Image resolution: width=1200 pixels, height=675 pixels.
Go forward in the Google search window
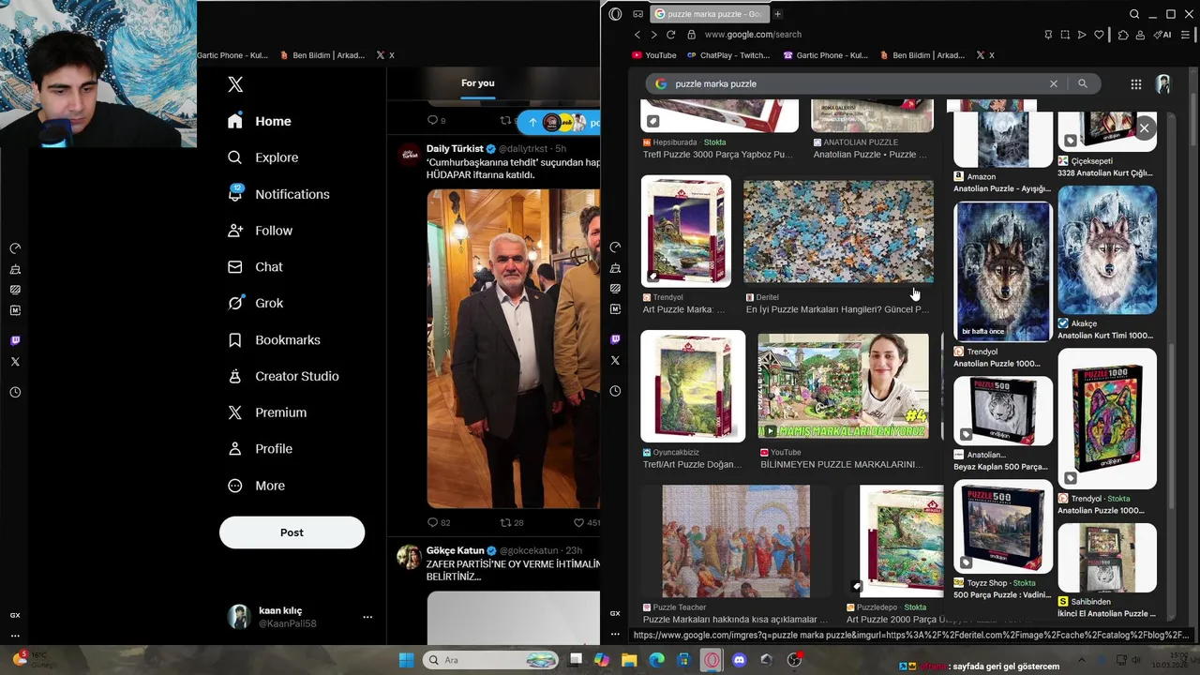click(x=653, y=35)
